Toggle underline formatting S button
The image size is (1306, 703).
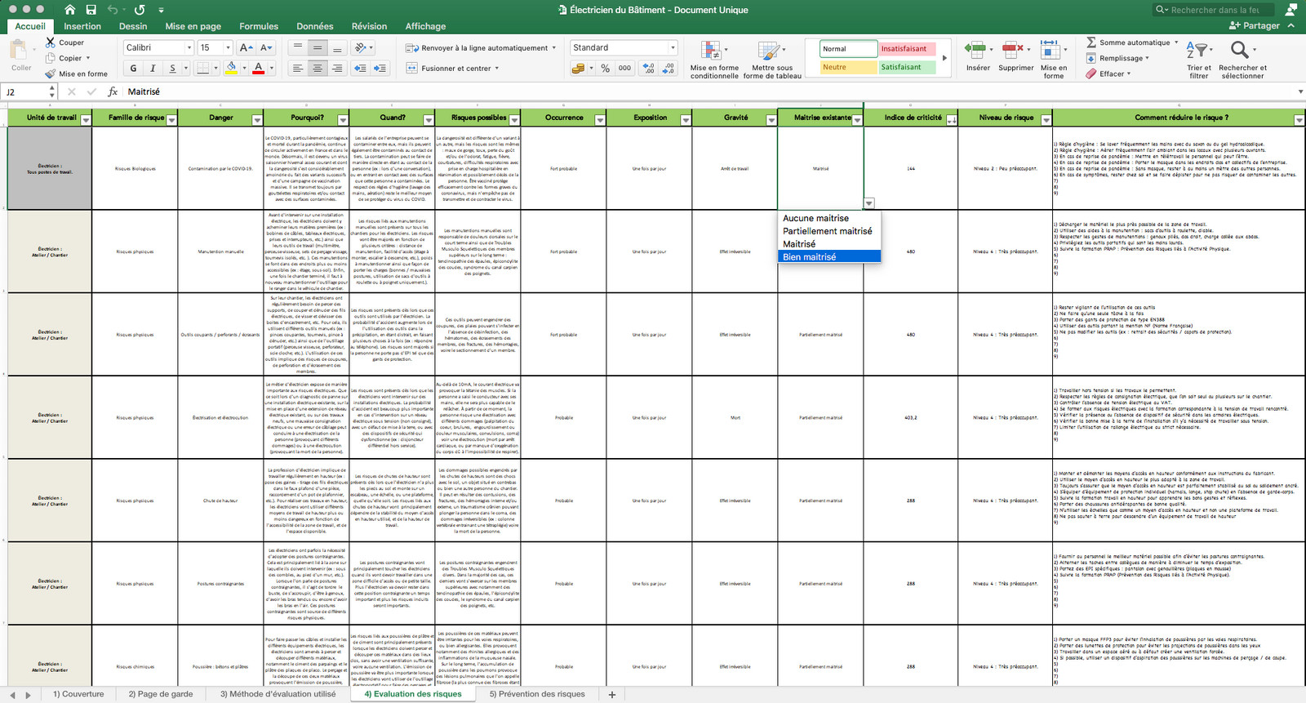click(x=171, y=69)
